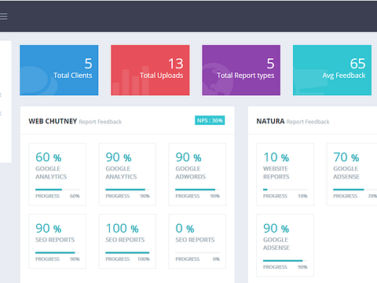Click Report Feedback text beside Natura
The height and width of the screenshot is (283, 377).
point(308,122)
